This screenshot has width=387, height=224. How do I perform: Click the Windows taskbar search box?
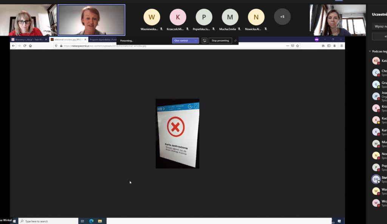tap(48, 221)
